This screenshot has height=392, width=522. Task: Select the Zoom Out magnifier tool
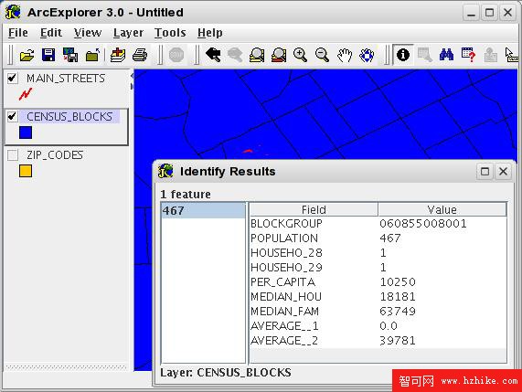point(323,55)
